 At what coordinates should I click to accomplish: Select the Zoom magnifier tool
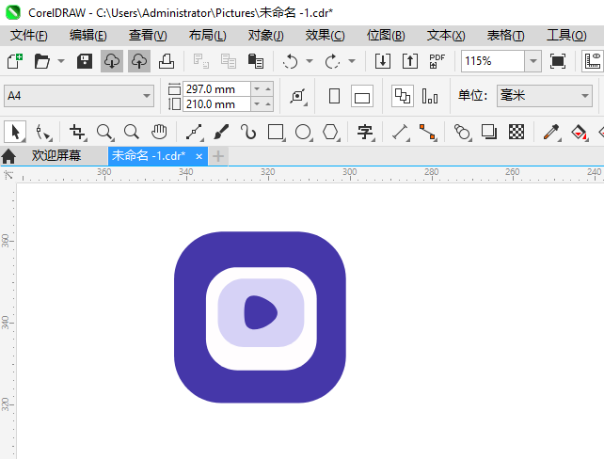(104, 132)
